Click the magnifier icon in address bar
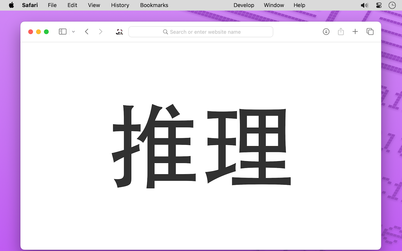This screenshot has width=402, height=251. pos(166,32)
